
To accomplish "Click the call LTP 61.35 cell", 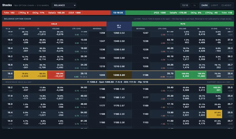I will click(x=77, y=122).
